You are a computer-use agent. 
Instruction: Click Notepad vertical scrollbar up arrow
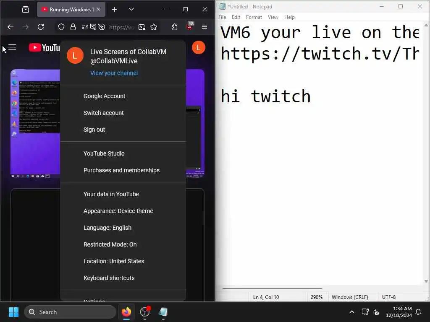pos(426,25)
